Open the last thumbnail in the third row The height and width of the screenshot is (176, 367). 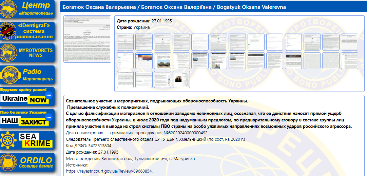click(x=181, y=79)
